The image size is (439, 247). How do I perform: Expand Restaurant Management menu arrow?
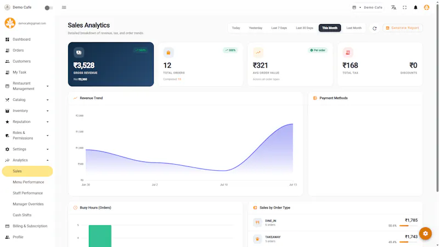(47, 86)
